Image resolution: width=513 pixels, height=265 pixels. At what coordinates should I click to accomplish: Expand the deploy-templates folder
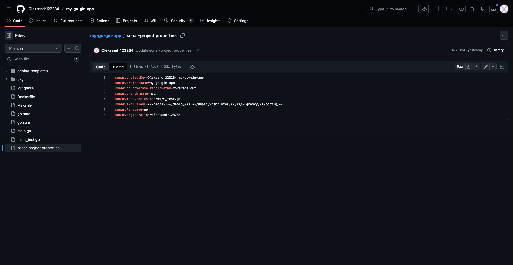[6, 71]
